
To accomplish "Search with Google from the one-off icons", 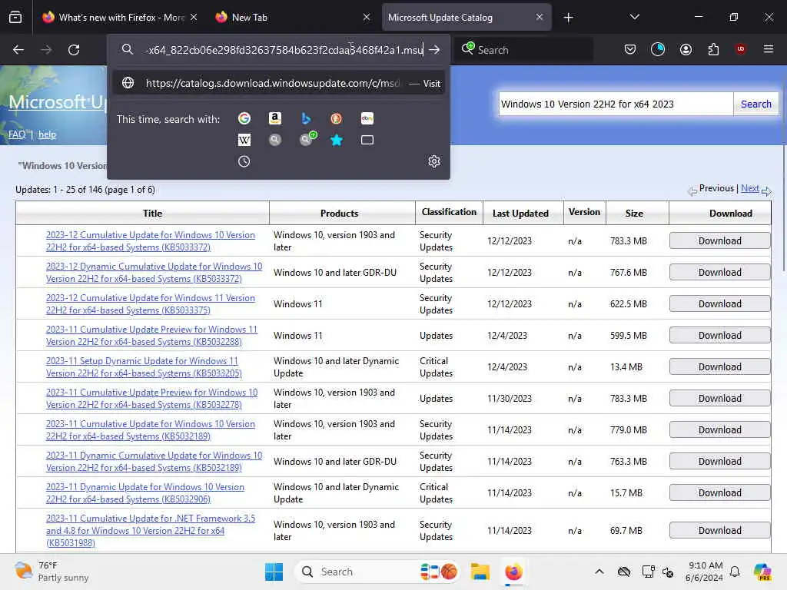I will (244, 118).
